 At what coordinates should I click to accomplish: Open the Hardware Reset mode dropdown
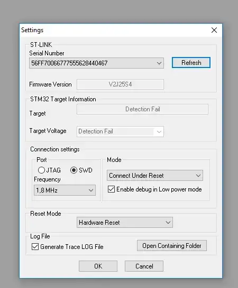pos(125,223)
